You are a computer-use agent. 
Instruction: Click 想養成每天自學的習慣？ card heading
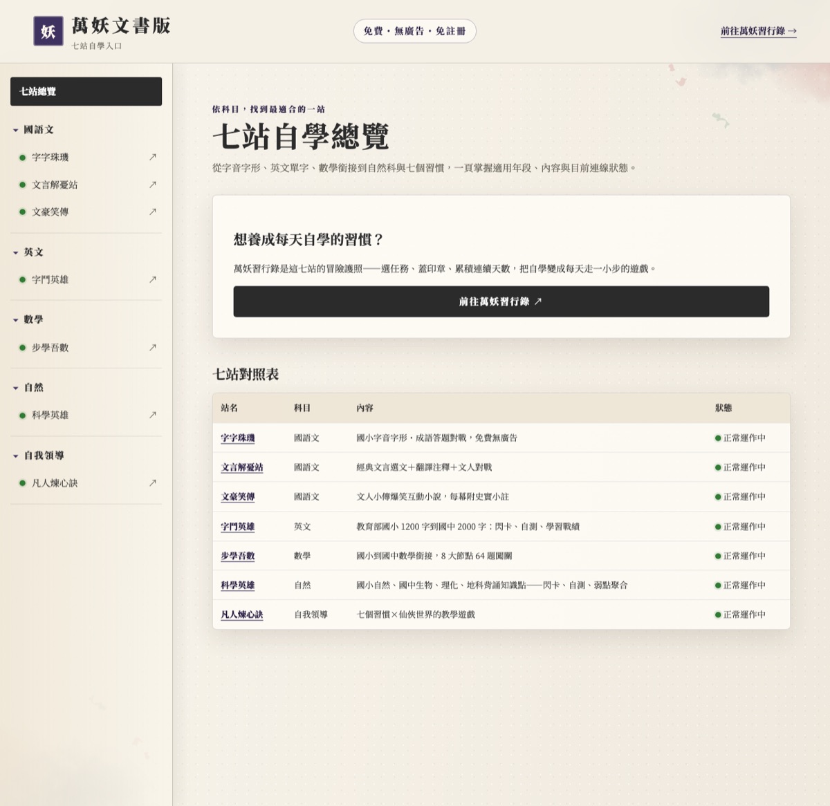[308, 240]
